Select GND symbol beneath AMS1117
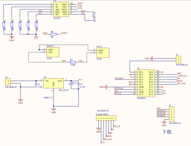Image resolution: width=191 pixels, height=146 pixels. [54, 110]
